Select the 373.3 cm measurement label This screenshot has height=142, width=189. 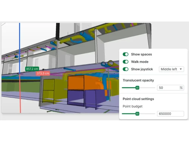tap(43, 73)
